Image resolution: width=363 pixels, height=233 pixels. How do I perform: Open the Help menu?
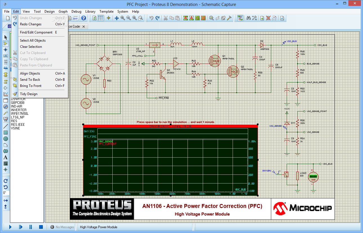[135, 12]
